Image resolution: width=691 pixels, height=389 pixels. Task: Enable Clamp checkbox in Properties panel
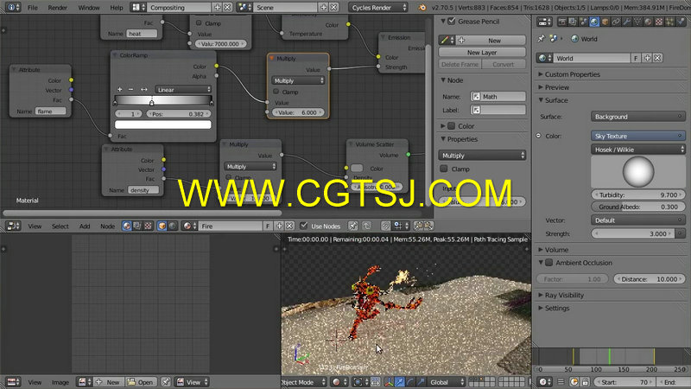(444, 169)
